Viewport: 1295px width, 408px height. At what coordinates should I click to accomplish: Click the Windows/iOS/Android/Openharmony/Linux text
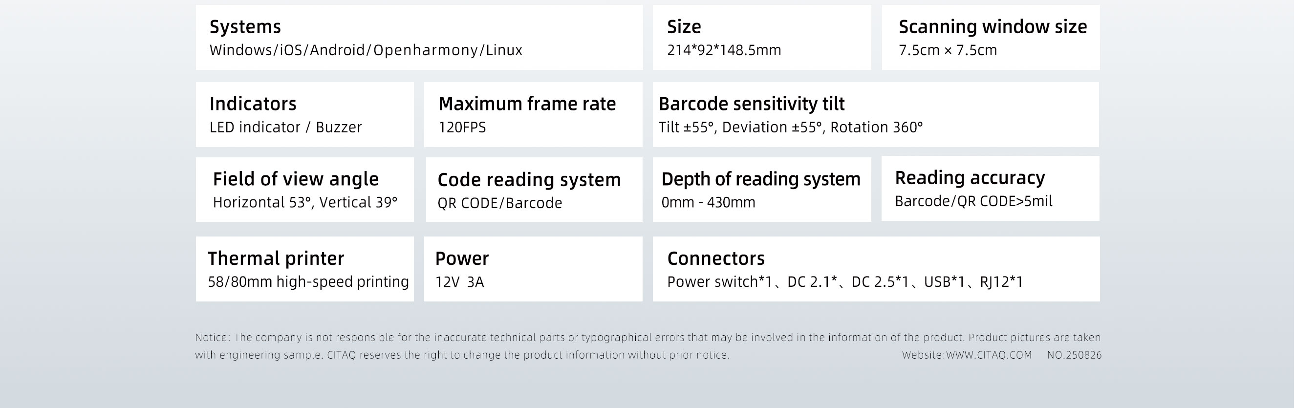366,50
